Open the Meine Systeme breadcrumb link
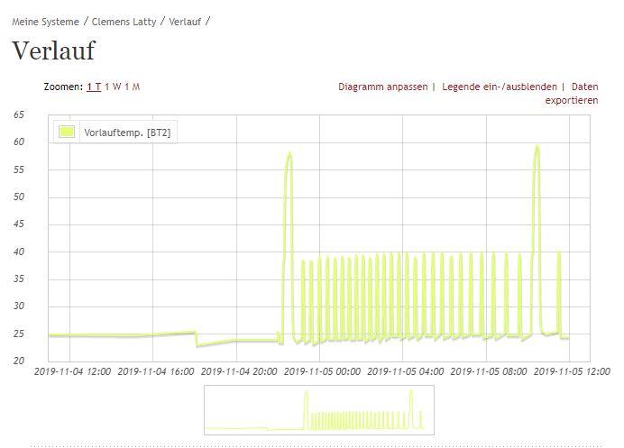Screen dimensions: 624x448 45,22
